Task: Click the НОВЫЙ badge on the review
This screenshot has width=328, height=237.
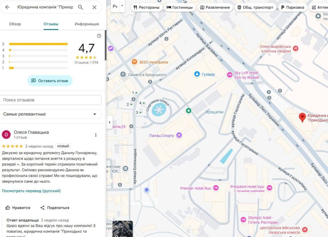Action: (63, 146)
